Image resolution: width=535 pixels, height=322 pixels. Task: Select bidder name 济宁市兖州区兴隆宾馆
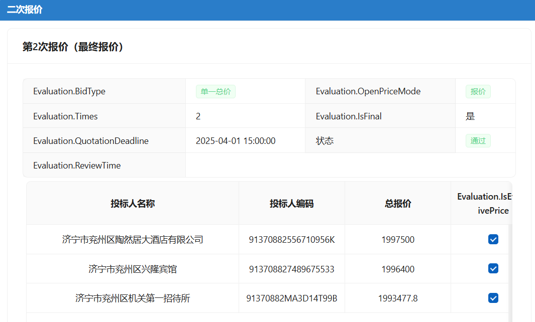click(133, 269)
